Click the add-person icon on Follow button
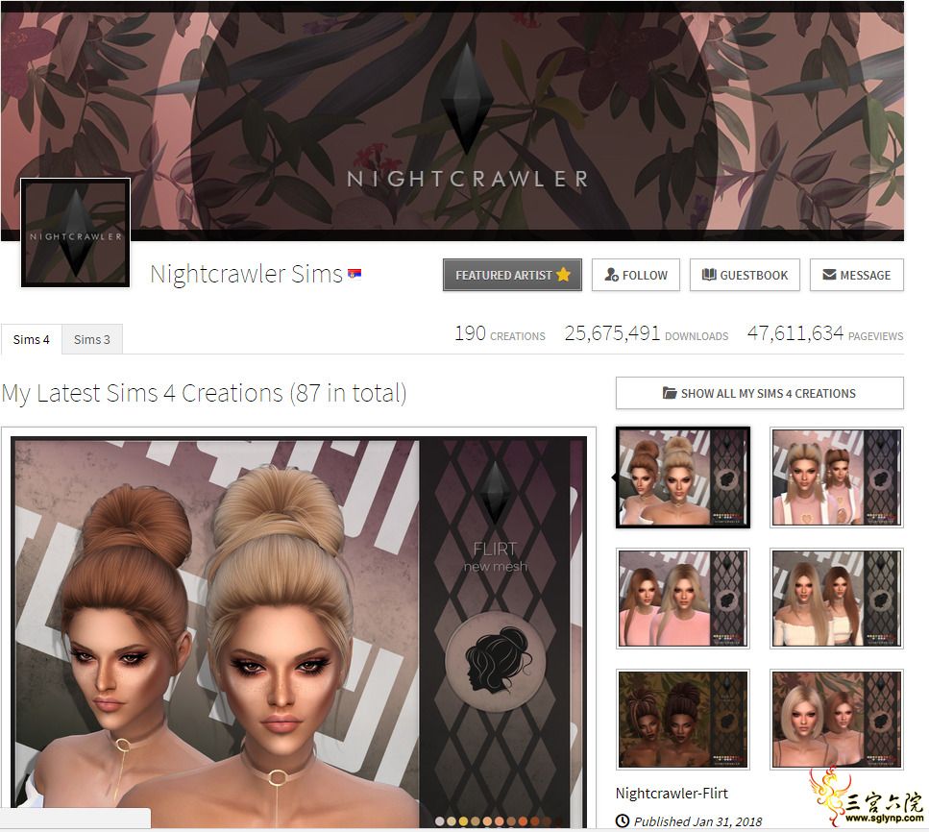The width and height of the screenshot is (929, 832). (x=611, y=275)
